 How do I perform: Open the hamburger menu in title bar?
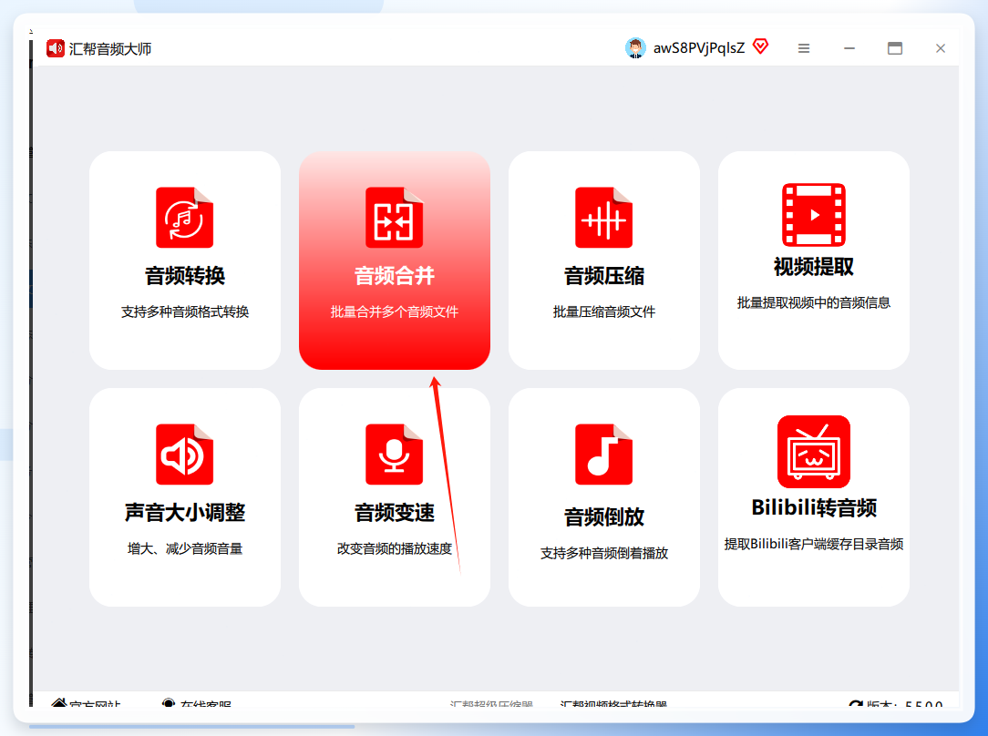[803, 48]
